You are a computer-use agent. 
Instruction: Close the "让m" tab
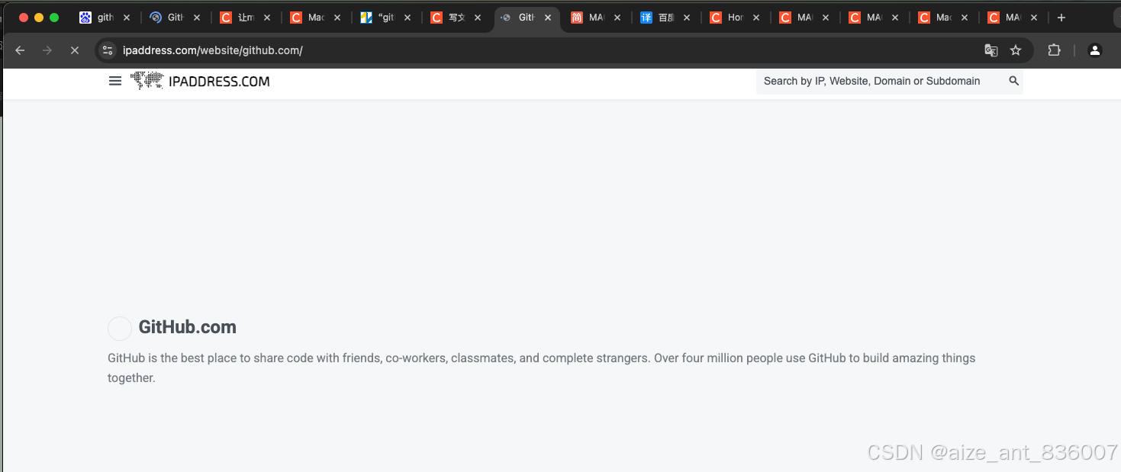pyautogui.click(x=267, y=18)
